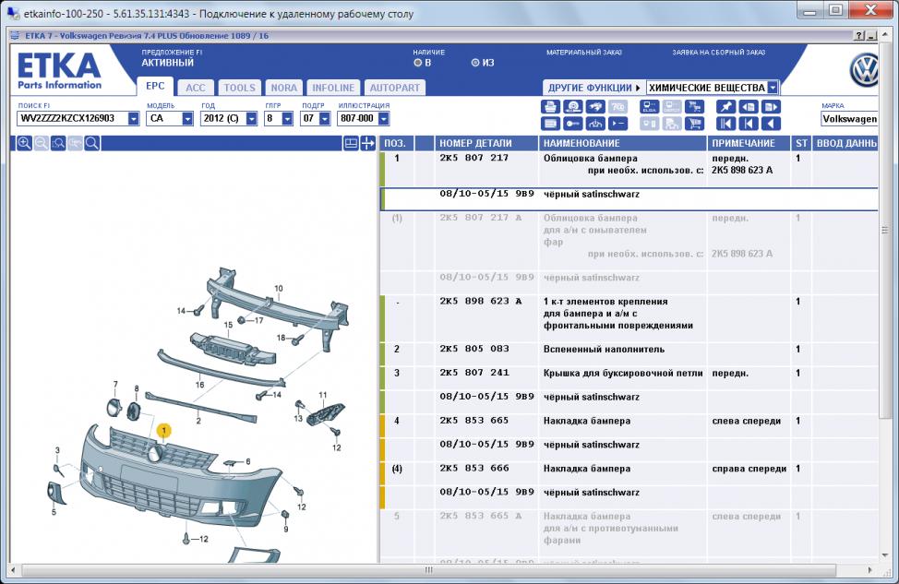899x584 pixels.
Task: Click the list card icon below printer
Action: coord(550,124)
